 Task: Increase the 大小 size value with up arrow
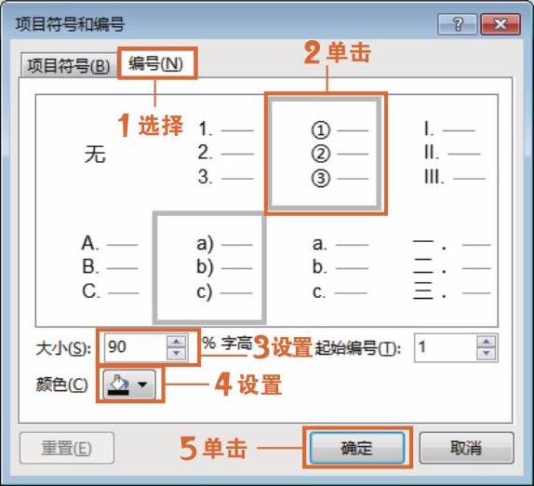point(176,342)
